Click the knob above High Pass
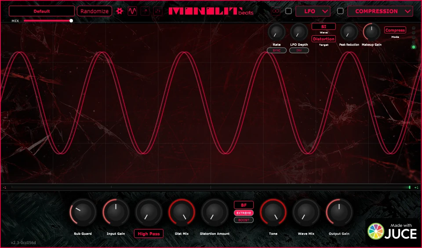 149,212
